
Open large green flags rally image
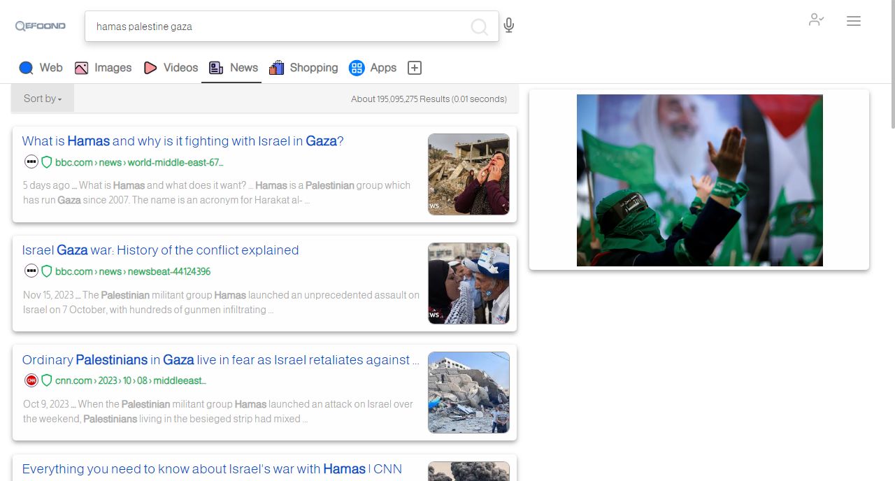click(700, 180)
